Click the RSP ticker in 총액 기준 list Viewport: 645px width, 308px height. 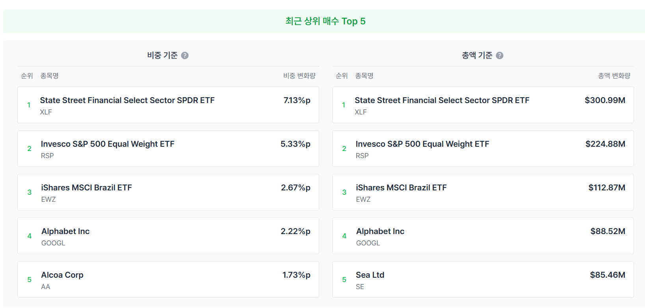click(x=362, y=156)
